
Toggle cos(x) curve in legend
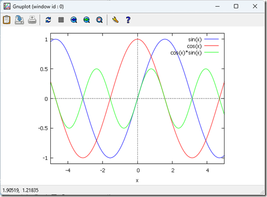pos(194,46)
